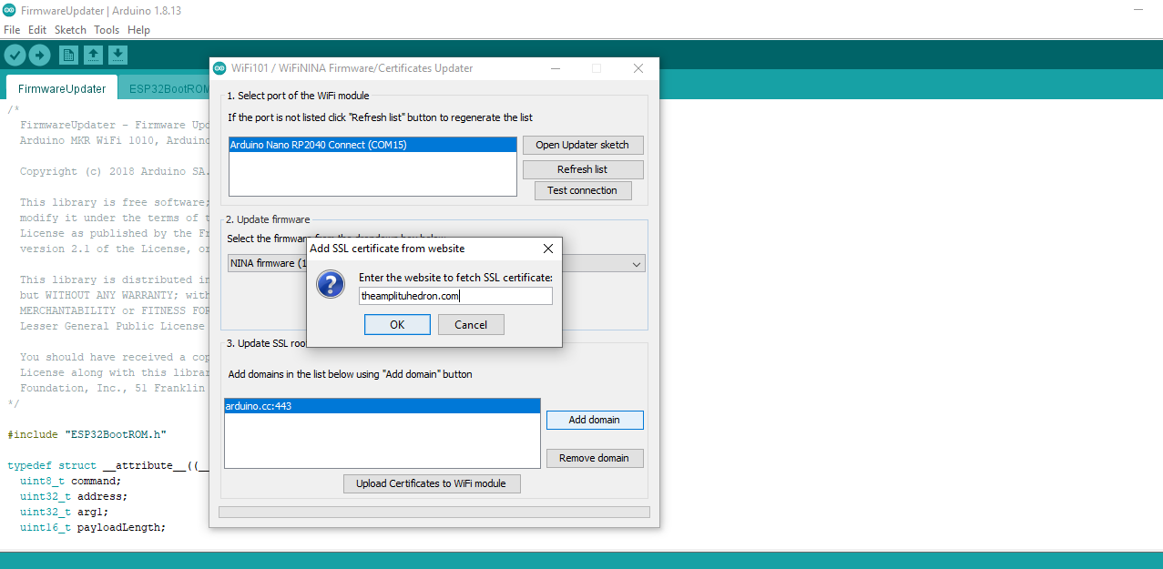Click the website address text field
The image size is (1163, 569).
tap(455, 296)
